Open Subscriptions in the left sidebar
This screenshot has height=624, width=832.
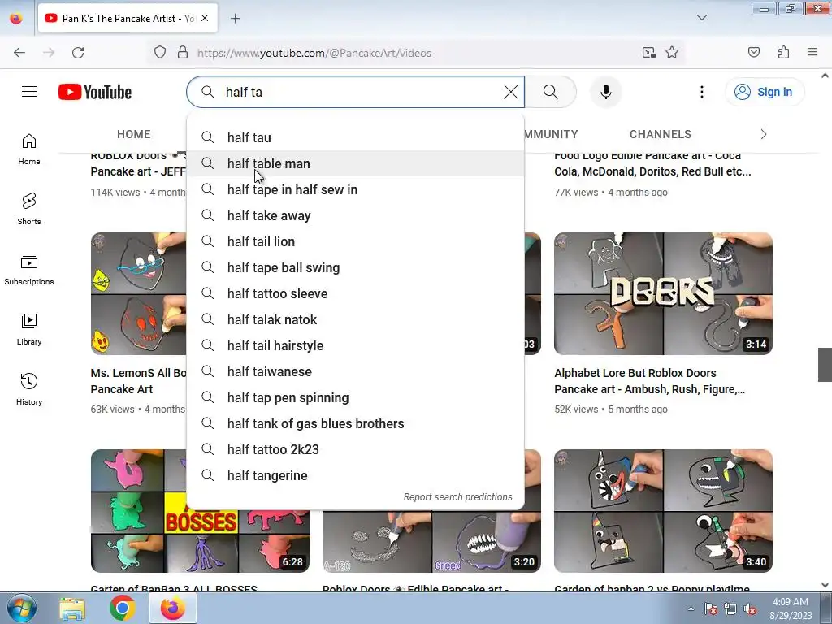(29, 270)
